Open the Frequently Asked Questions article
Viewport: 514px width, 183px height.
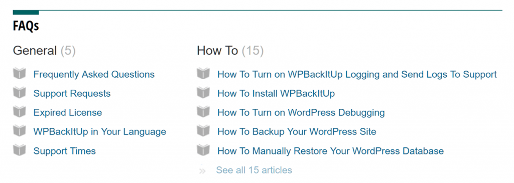[94, 74]
